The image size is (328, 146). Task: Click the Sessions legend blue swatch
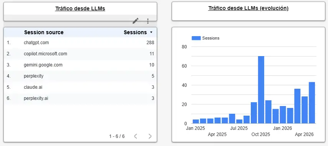coord(196,38)
